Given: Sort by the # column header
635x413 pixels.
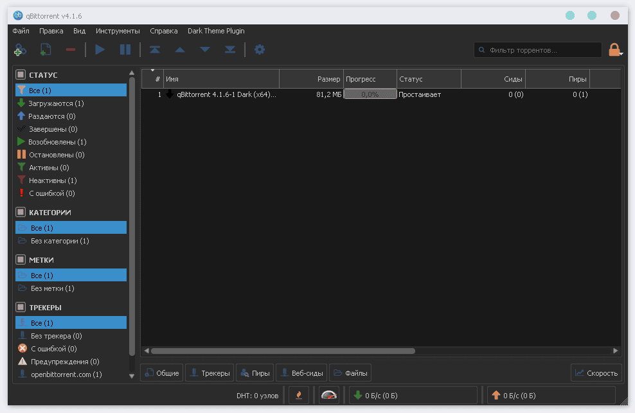Looking at the screenshot, I should (x=153, y=79).
